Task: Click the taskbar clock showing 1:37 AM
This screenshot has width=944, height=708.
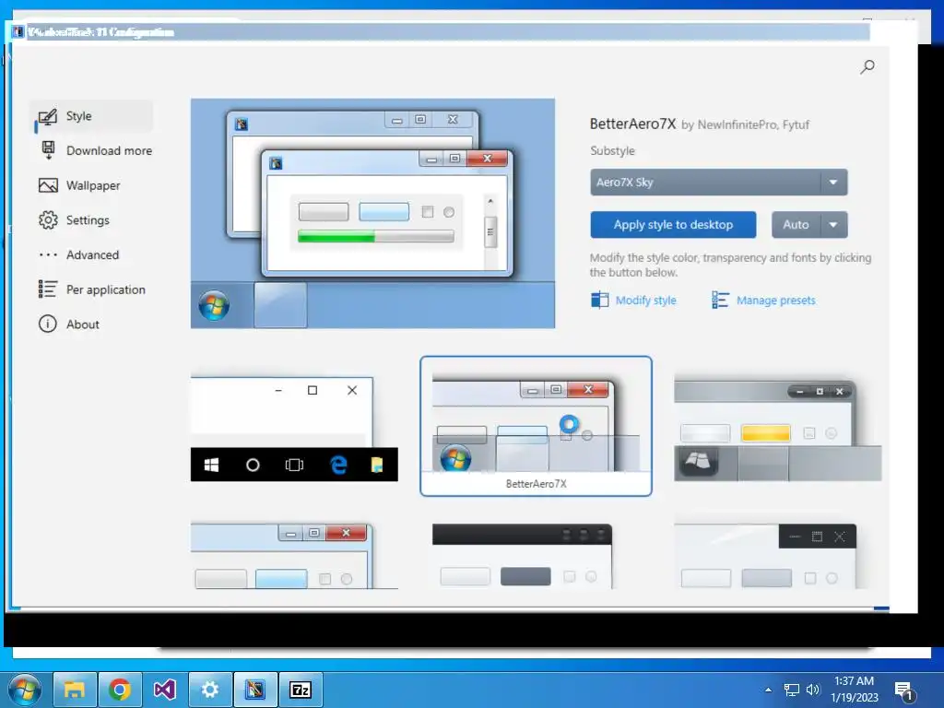Action: [855, 690]
